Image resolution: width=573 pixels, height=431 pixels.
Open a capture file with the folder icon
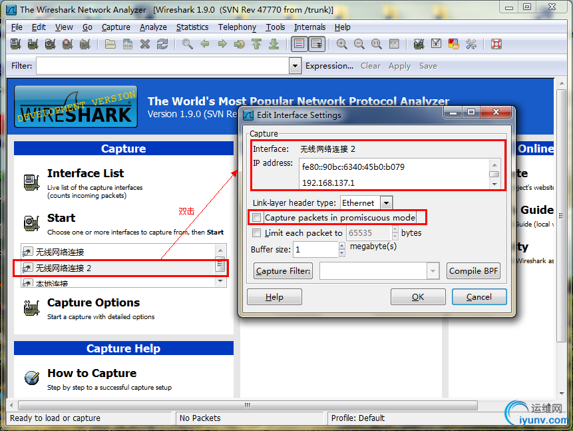coord(110,44)
